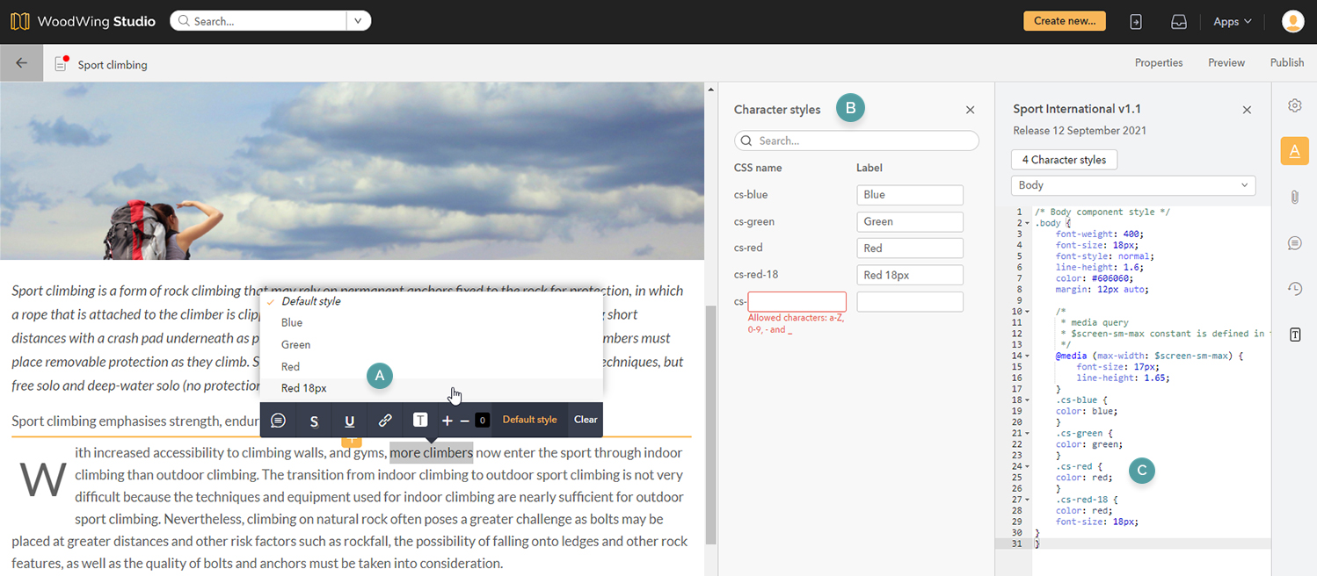1317x576 pixels.
Task: Close the Character styles panel
Action: pyautogui.click(x=970, y=110)
